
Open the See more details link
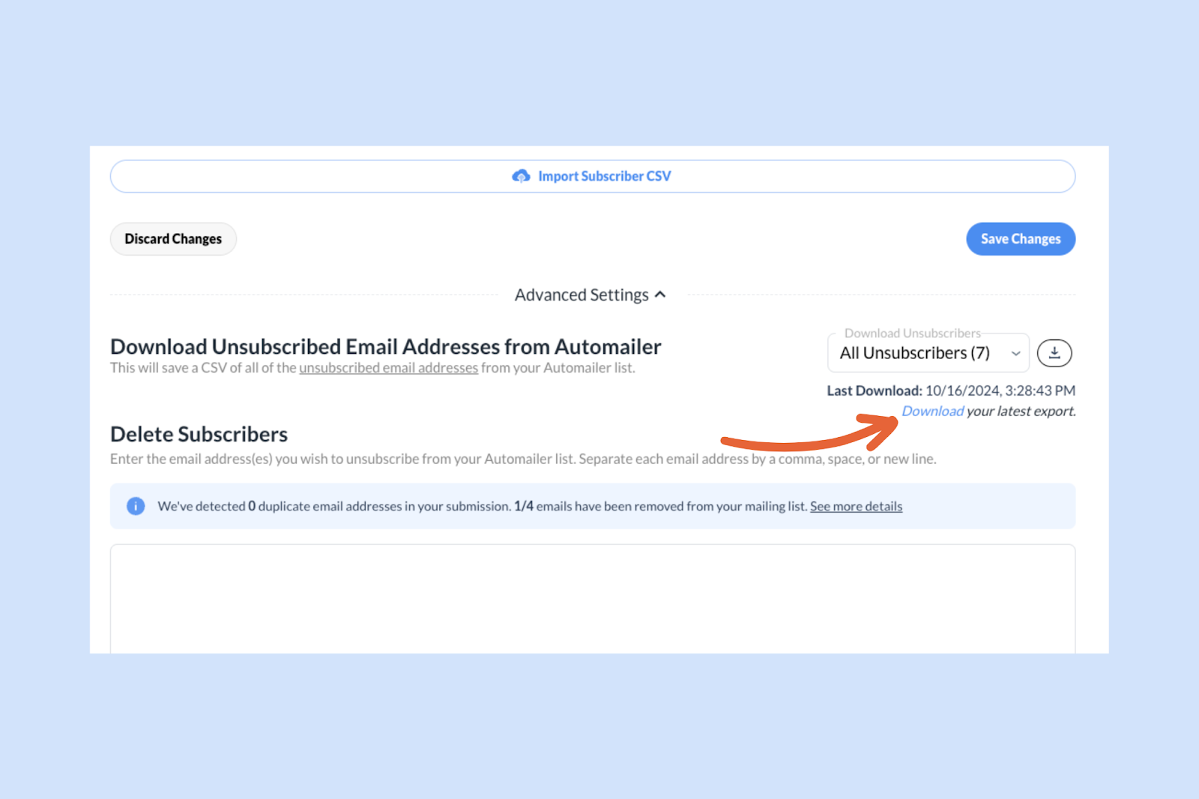click(x=856, y=506)
